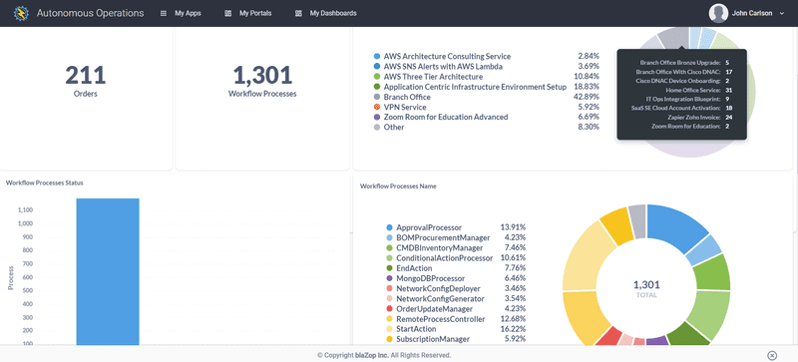Click the RemoteProcessController legend dot
Image resolution: width=798 pixels, height=362 pixels.
[x=389, y=319]
